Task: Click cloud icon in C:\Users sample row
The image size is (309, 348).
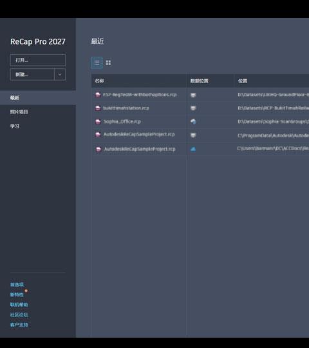Action: tap(193, 149)
